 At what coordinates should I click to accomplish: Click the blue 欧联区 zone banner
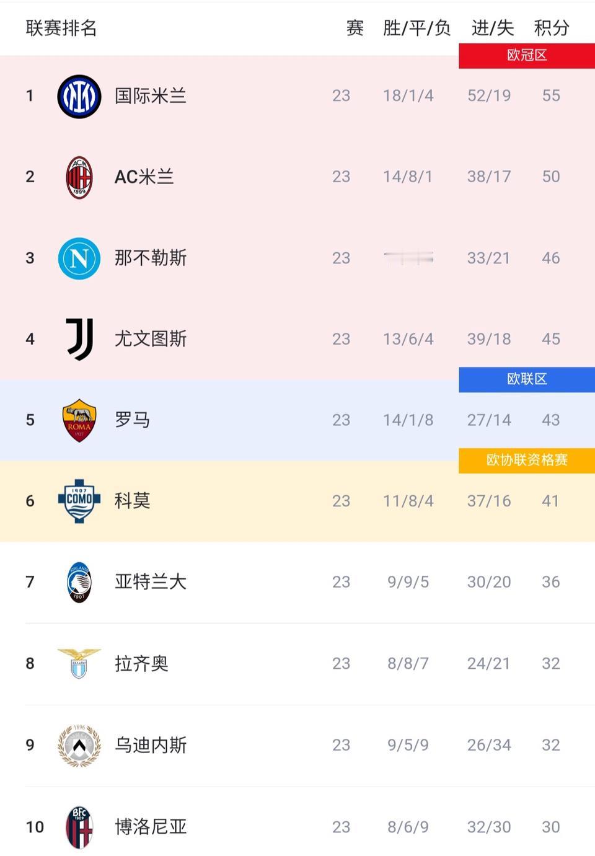point(526,379)
